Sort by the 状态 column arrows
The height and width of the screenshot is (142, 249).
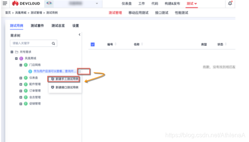pos(226,44)
